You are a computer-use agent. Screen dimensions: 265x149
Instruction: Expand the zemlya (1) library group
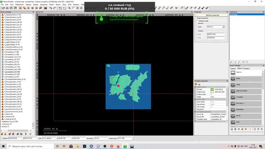pyautogui.click(x=1, y=126)
